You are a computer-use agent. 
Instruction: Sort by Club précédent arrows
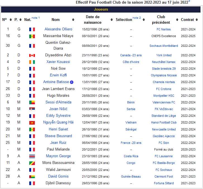click(177, 20)
